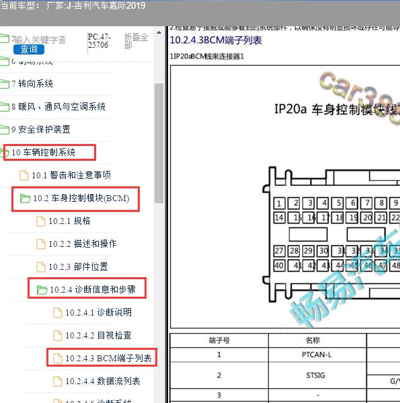Image resolution: width=400 pixels, height=403 pixels.
Task: Click connector pin 30 in diagram
Action: point(323,250)
